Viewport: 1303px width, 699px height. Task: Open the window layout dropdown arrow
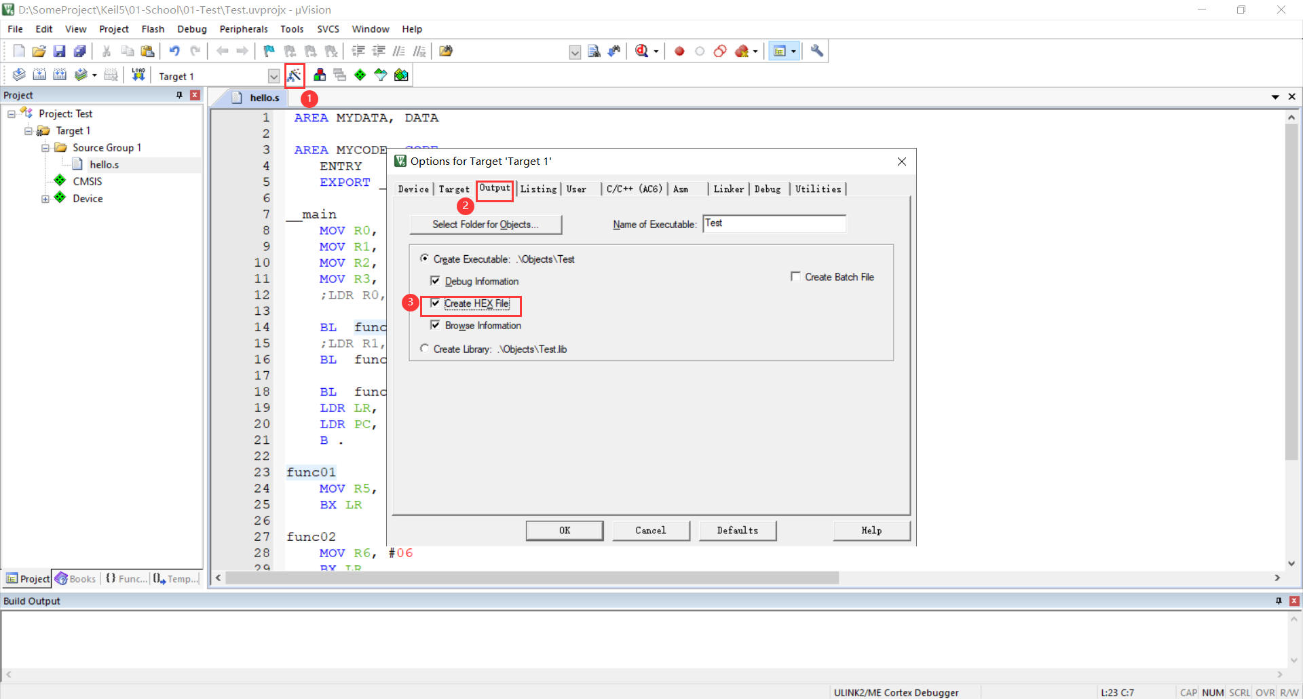[793, 52]
